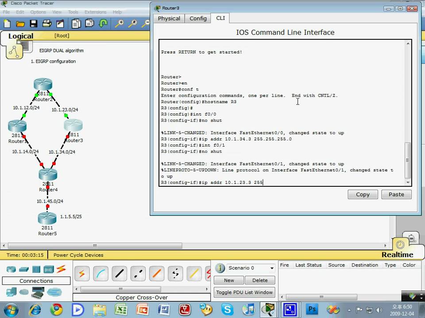Click the Logical workspace label
The image size is (425, 318).
point(21,36)
